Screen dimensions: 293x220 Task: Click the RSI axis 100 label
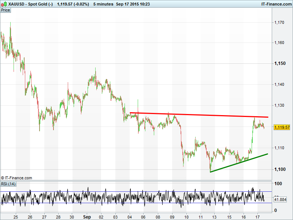(x=278, y=184)
